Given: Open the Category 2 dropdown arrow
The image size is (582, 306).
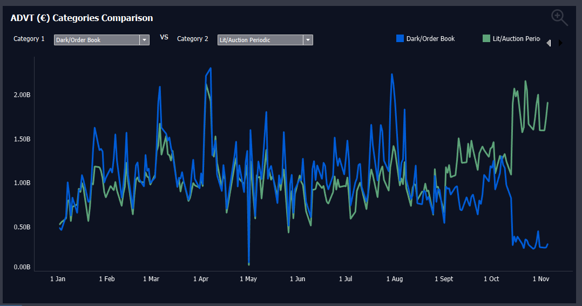Looking at the screenshot, I should coord(308,40).
